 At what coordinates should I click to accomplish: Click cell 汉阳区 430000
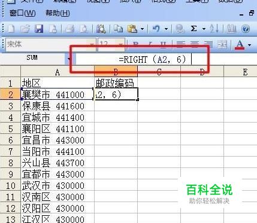pos(58,208)
